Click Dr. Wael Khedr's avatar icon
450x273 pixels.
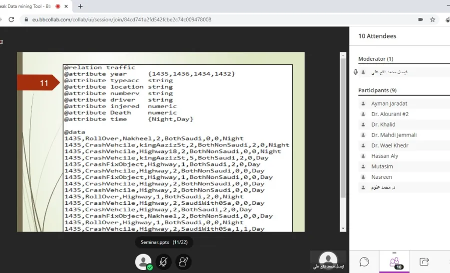pyautogui.click(x=363, y=145)
